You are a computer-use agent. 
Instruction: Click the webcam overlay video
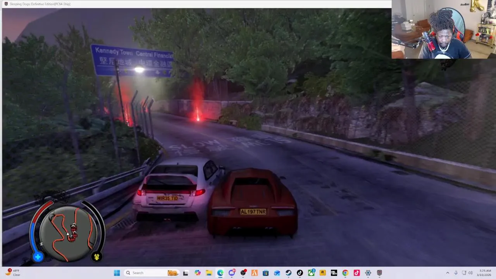(444, 29)
